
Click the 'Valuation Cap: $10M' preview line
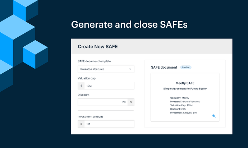coord(181,105)
